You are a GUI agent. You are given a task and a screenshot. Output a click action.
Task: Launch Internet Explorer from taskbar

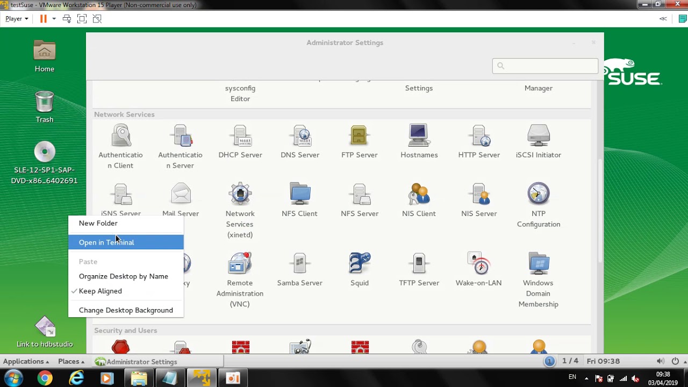tap(77, 378)
